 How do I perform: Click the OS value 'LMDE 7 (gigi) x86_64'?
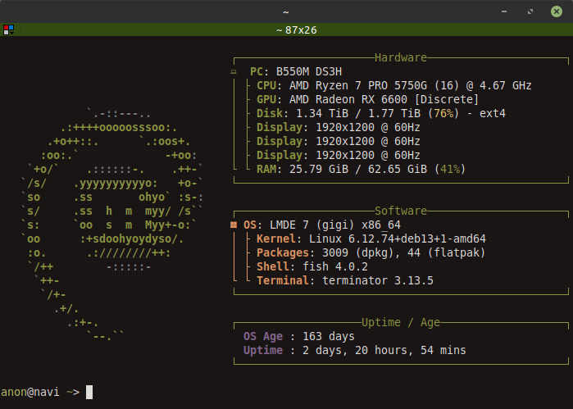point(335,225)
